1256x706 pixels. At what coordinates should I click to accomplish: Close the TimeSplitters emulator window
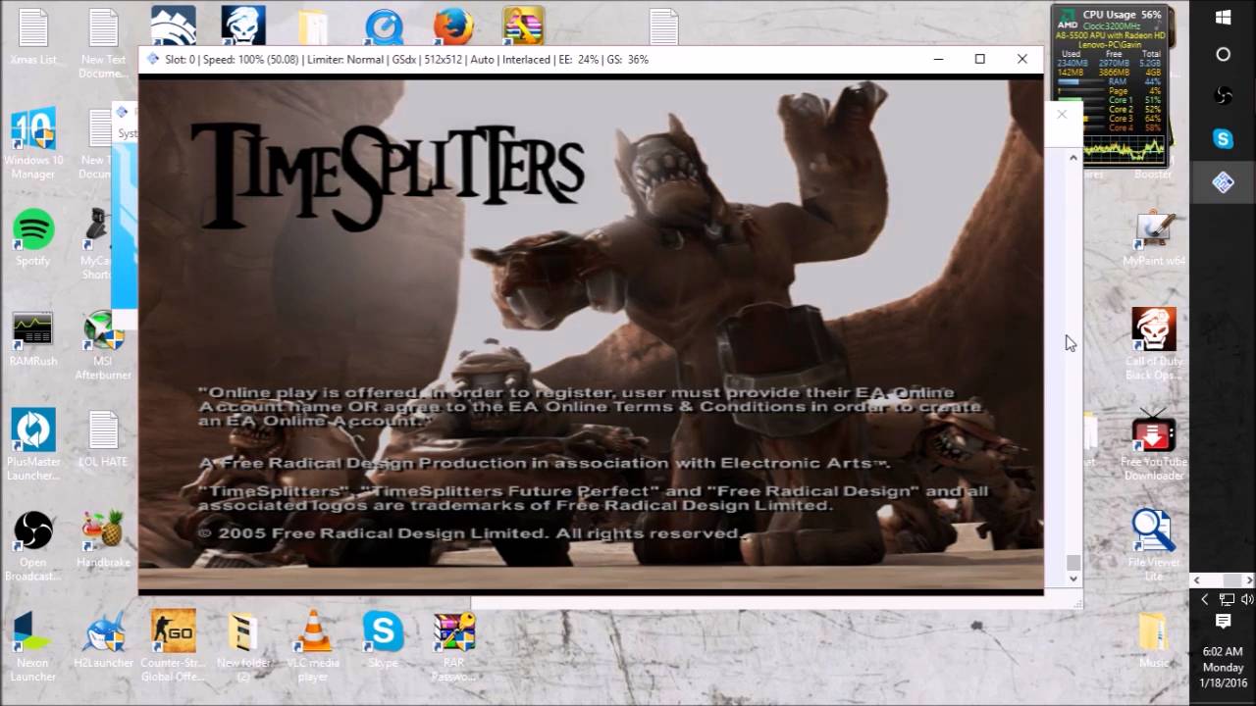(1021, 59)
